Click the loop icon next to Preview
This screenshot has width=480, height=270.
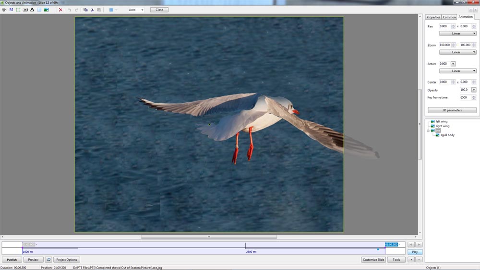pyautogui.click(x=48, y=259)
